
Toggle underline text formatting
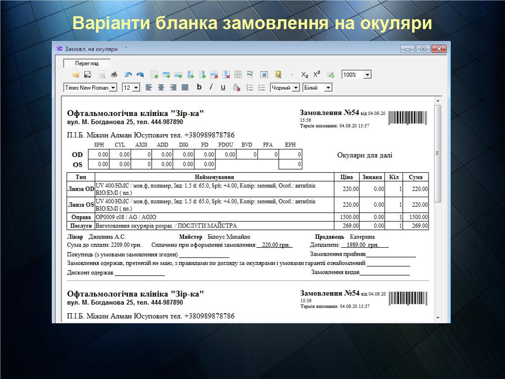(223, 87)
